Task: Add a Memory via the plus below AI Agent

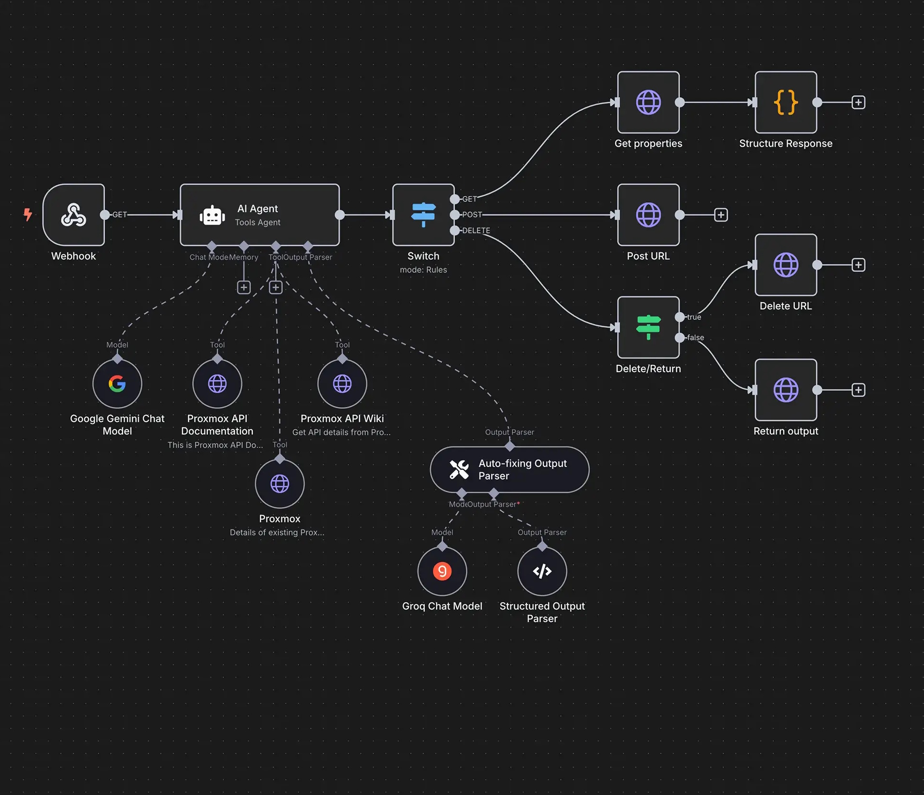Action: click(x=244, y=287)
